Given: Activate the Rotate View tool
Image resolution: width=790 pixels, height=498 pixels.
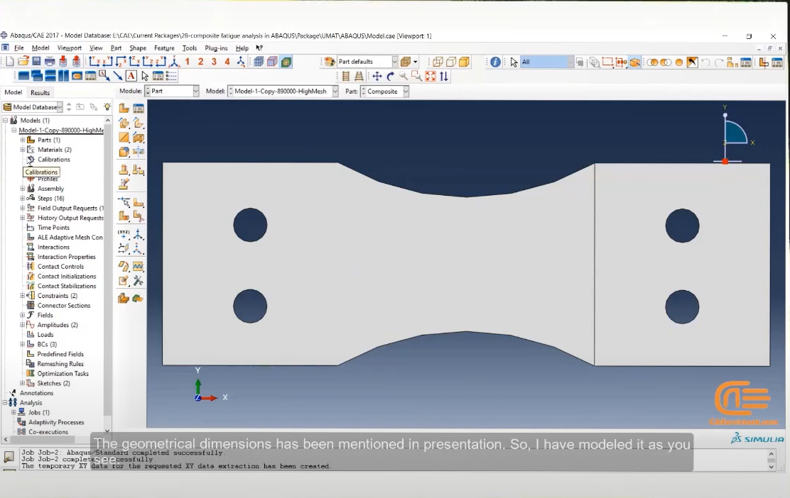Looking at the screenshot, I should (391, 76).
